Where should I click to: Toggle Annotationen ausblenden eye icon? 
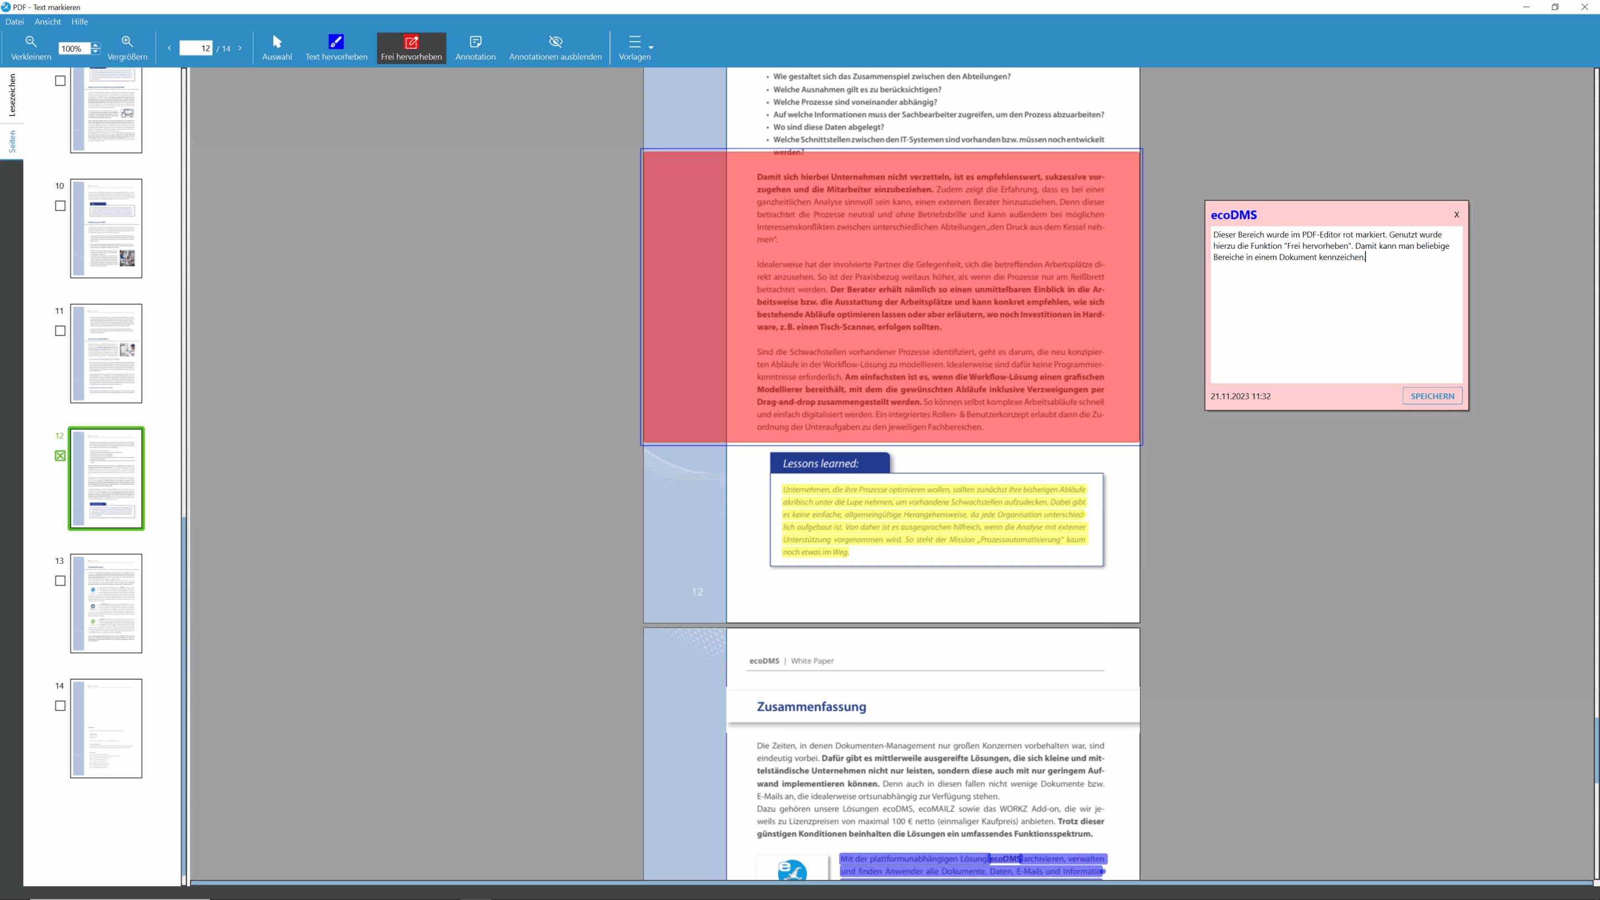pos(556,42)
